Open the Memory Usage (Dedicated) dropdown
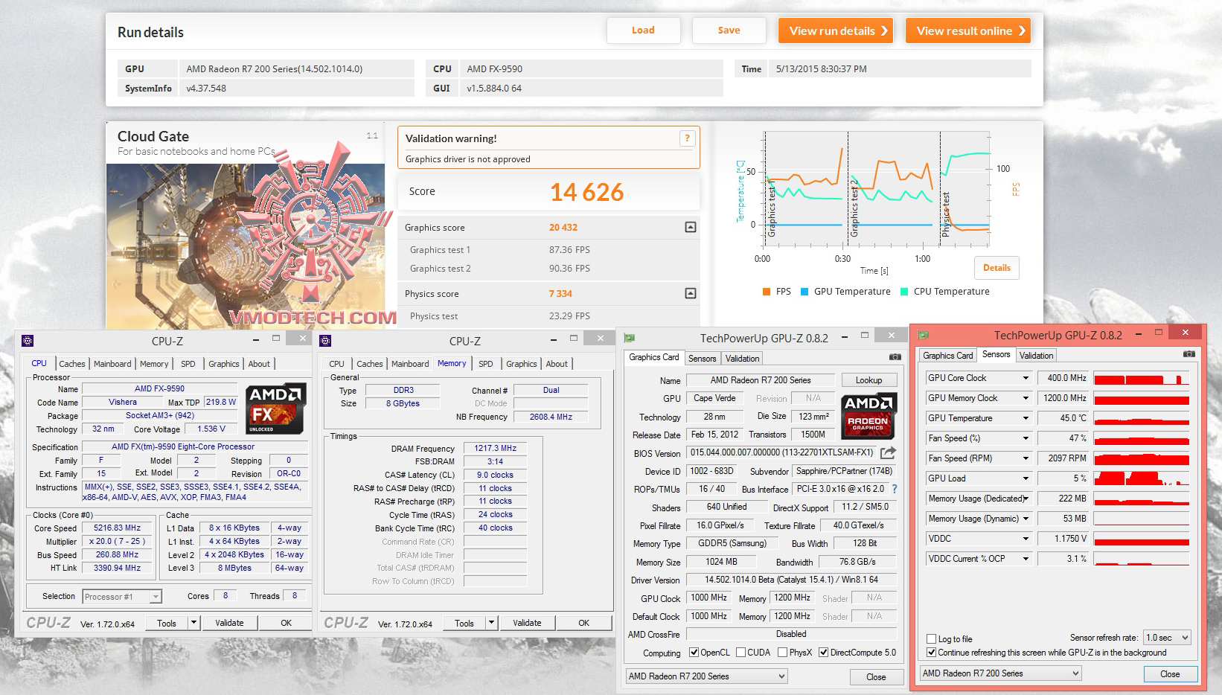 click(x=1026, y=499)
